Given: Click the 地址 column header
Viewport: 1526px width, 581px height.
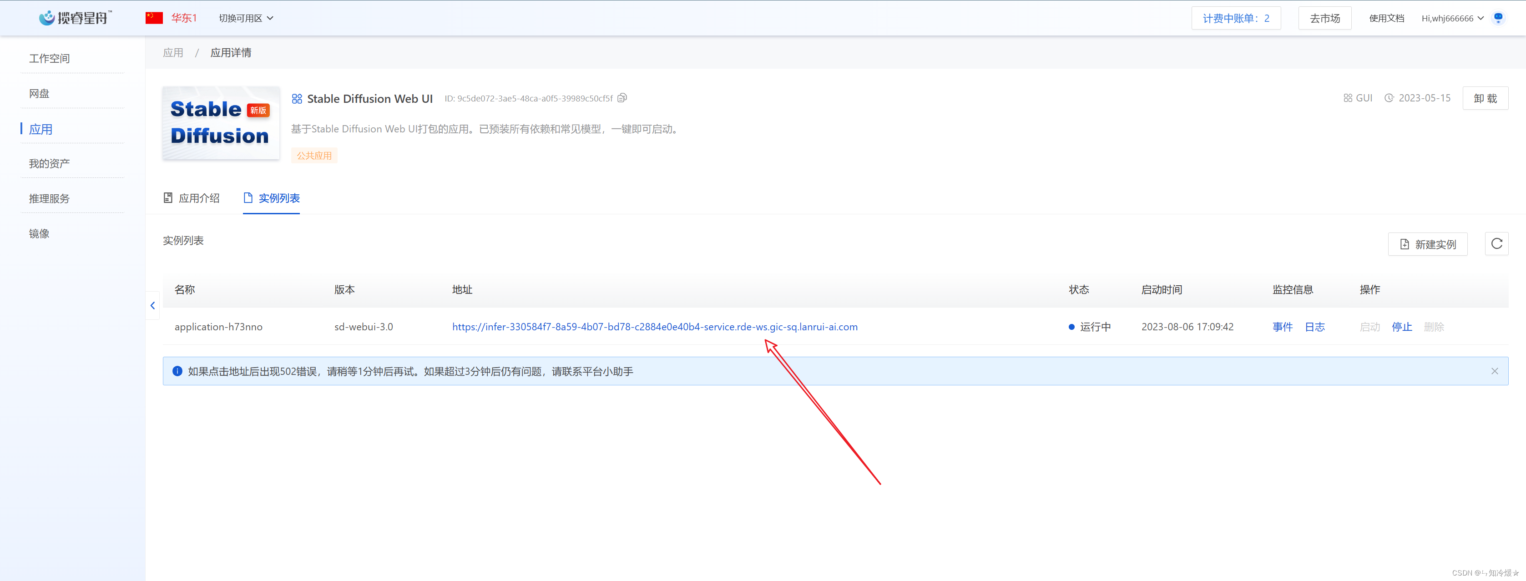Looking at the screenshot, I should 462,290.
